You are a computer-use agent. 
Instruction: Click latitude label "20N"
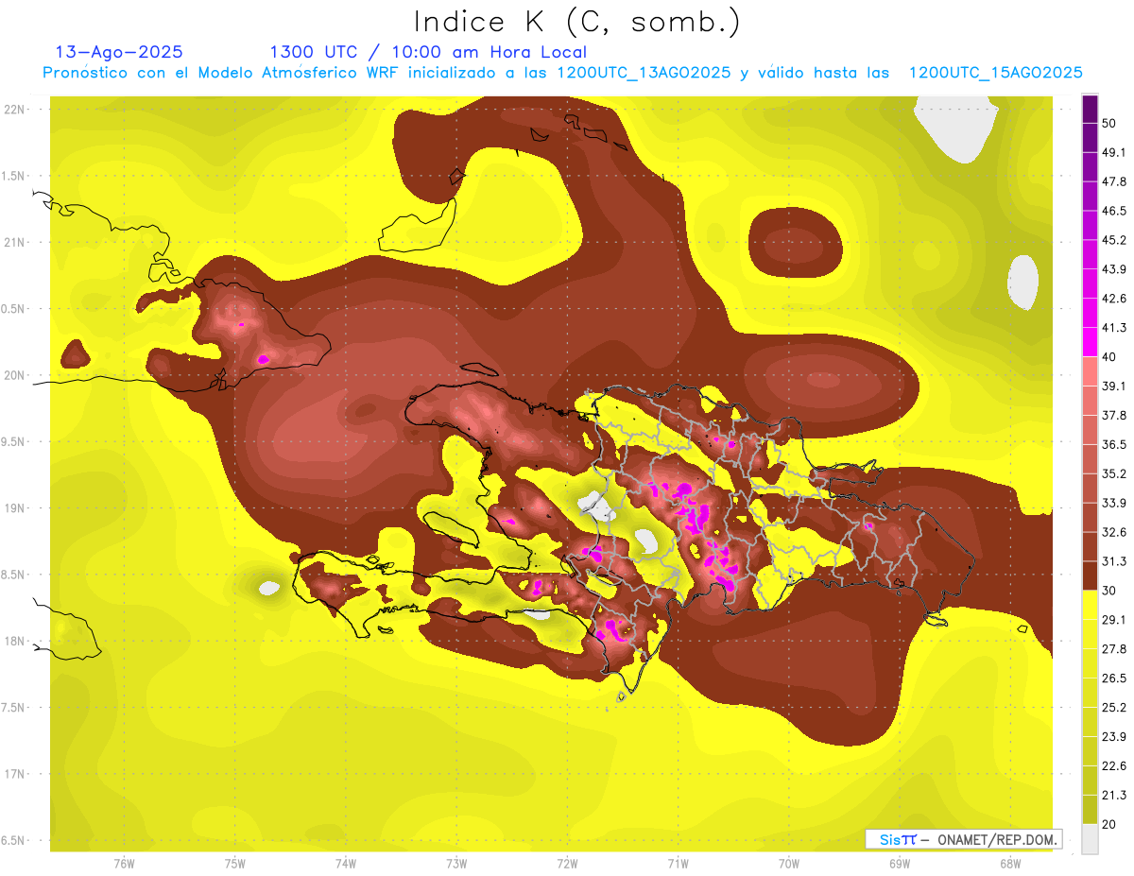[14, 375]
